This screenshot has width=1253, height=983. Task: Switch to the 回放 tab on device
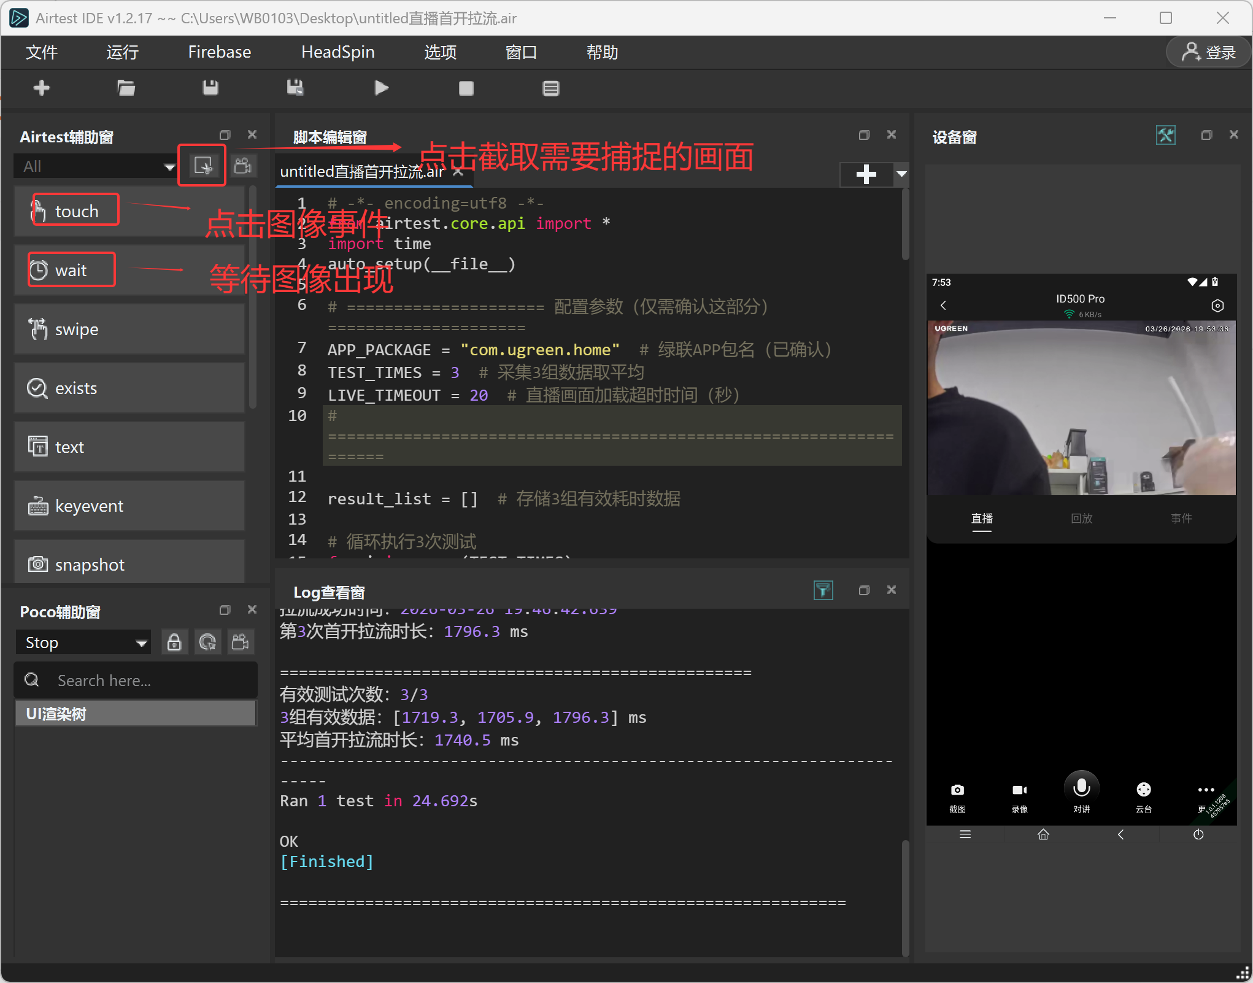(1081, 518)
